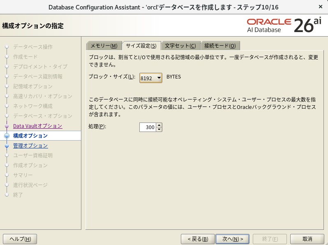
Task: Open the 文字セット(C) tab
Action: point(181,46)
